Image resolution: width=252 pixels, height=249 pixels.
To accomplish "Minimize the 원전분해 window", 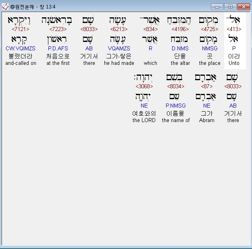I will pos(217,7).
